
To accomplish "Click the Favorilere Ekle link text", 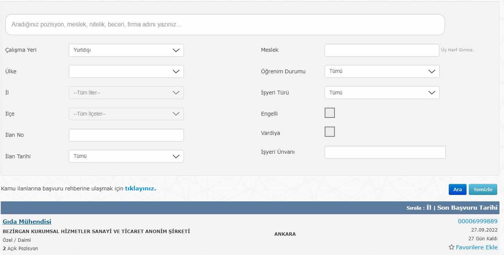I will coord(476,247).
